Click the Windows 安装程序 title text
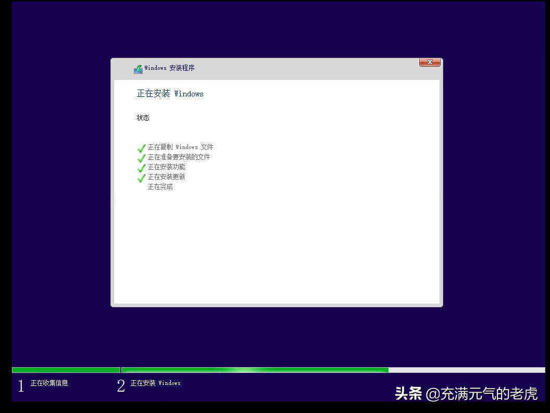The image size is (550, 413). tap(169, 68)
